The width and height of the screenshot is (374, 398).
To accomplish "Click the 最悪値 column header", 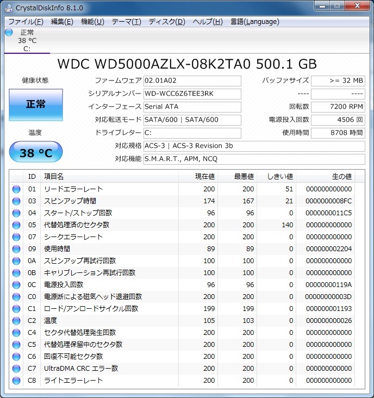I will pyautogui.click(x=237, y=176).
